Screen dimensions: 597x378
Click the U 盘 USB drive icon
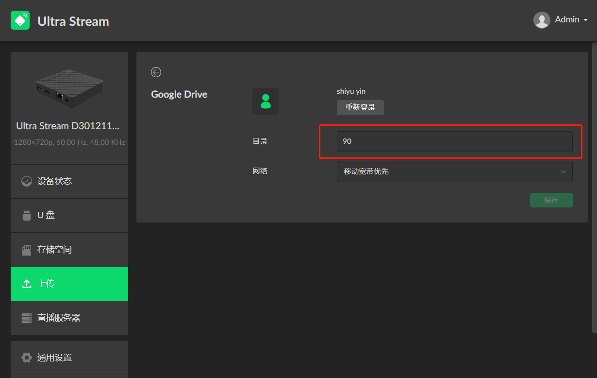(27, 215)
